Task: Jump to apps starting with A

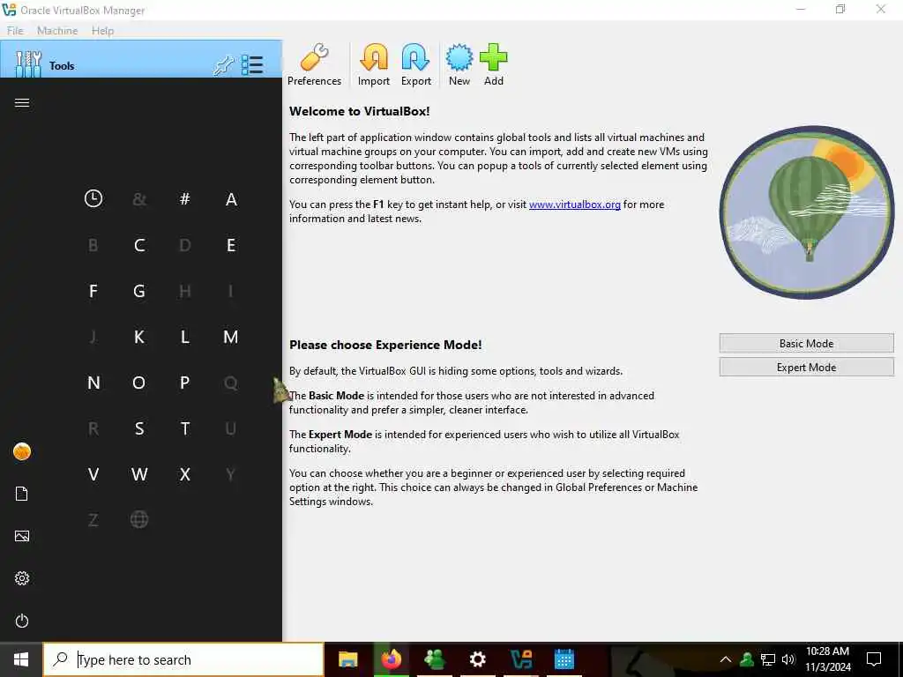Action: (x=231, y=199)
